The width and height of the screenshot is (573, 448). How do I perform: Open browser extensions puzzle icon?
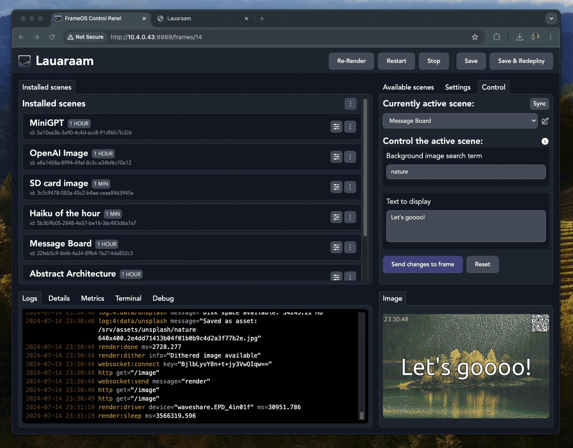(496, 37)
